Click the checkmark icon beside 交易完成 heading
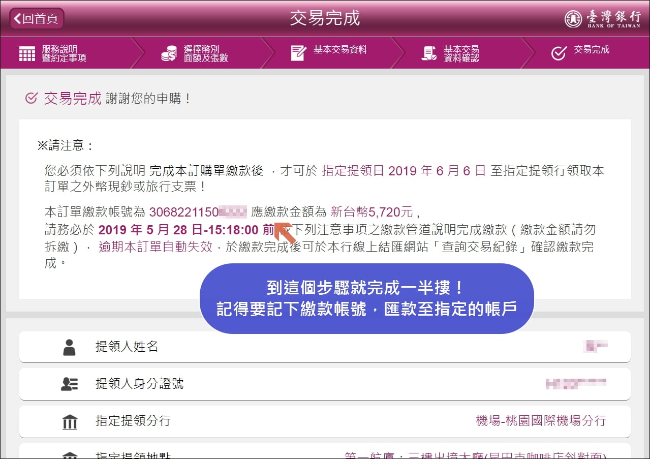This screenshot has height=459, width=650. pos(31,98)
